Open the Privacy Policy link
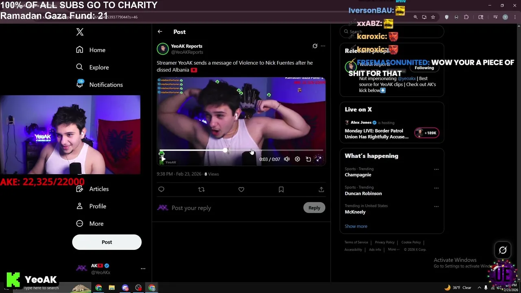The image size is (521, 293). (x=385, y=242)
